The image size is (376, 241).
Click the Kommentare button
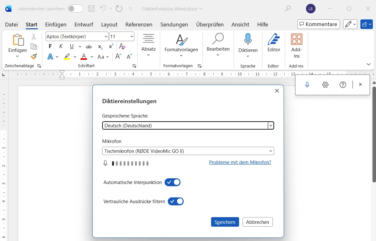pos(318,24)
